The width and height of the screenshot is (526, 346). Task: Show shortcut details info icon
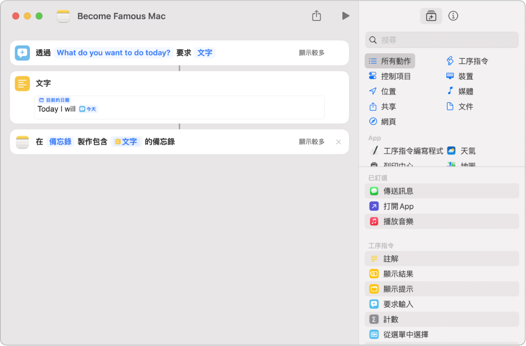click(x=453, y=16)
